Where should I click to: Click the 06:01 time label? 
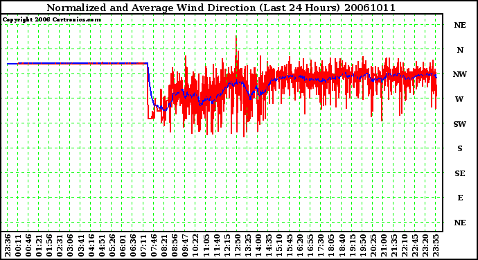[x=123, y=245]
